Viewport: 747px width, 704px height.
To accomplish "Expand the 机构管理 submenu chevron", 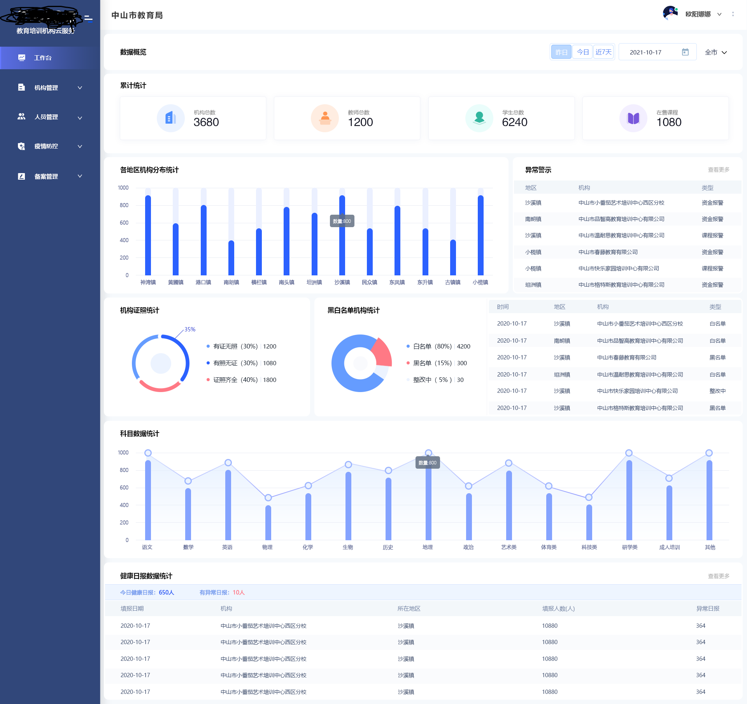I will [80, 88].
